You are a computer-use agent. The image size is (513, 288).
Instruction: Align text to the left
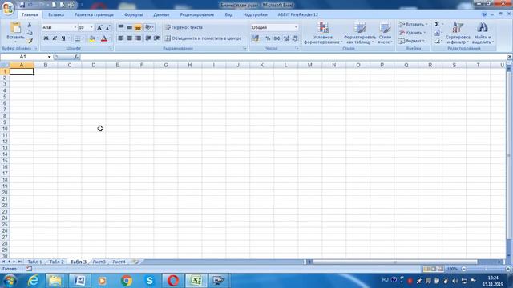coord(121,38)
